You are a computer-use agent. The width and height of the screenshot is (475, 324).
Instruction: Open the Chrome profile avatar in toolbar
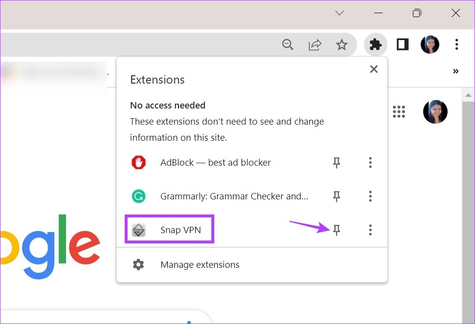[430, 44]
